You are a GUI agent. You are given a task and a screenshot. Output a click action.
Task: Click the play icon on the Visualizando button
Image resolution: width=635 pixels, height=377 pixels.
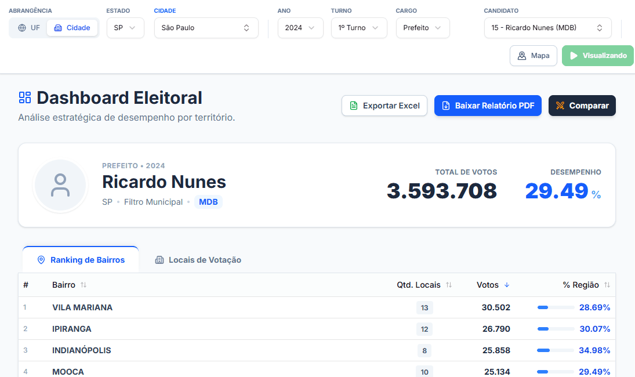pyautogui.click(x=574, y=56)
